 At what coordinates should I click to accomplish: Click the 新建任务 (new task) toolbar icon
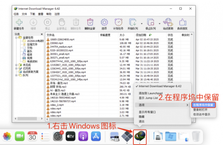pos(19,23)
